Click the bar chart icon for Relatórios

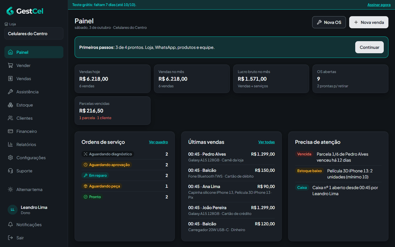pyautogui.click(x=10, y=144)
